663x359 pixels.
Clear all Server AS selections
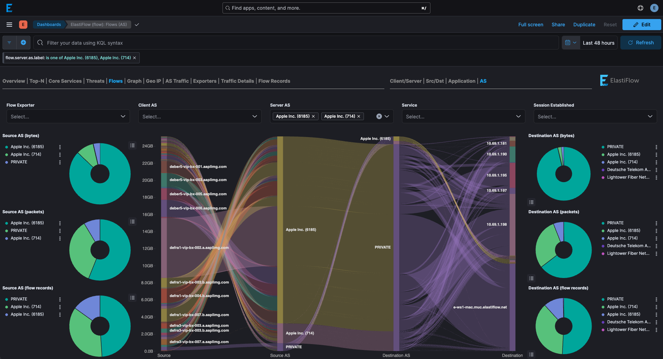click(379, 116)
